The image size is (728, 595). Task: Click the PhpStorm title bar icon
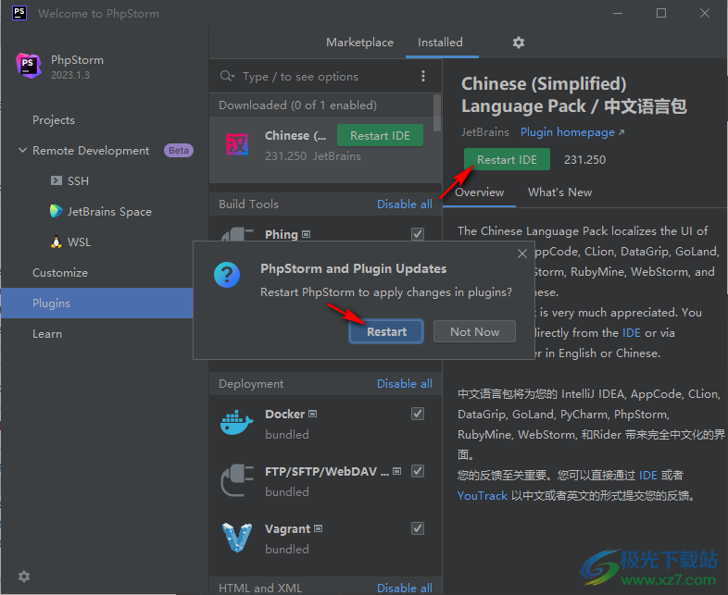pyautogui.click(x=19, y=13)
